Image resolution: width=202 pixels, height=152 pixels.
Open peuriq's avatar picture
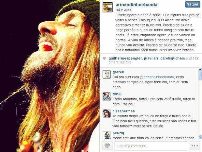pyautogui.click(x=107, y=135)
